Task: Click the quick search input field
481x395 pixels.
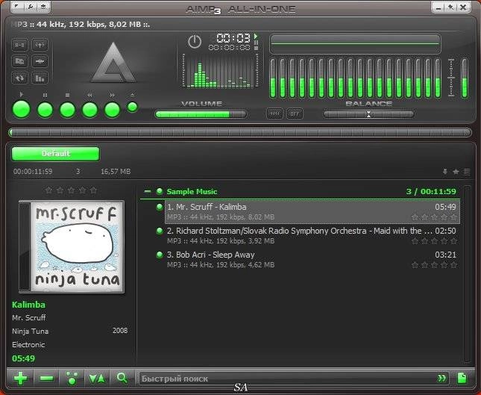Action: (x=287, y=379)
